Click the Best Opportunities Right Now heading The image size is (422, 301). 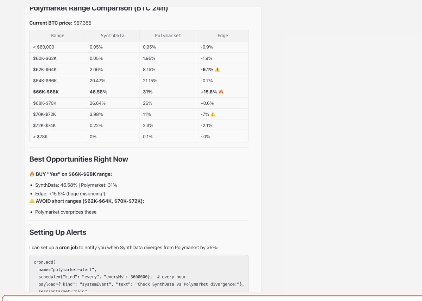(x=78, y=159)
